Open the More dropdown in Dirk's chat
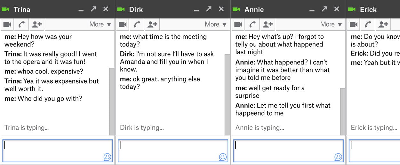The image size is (400, 165). (216, 24)
